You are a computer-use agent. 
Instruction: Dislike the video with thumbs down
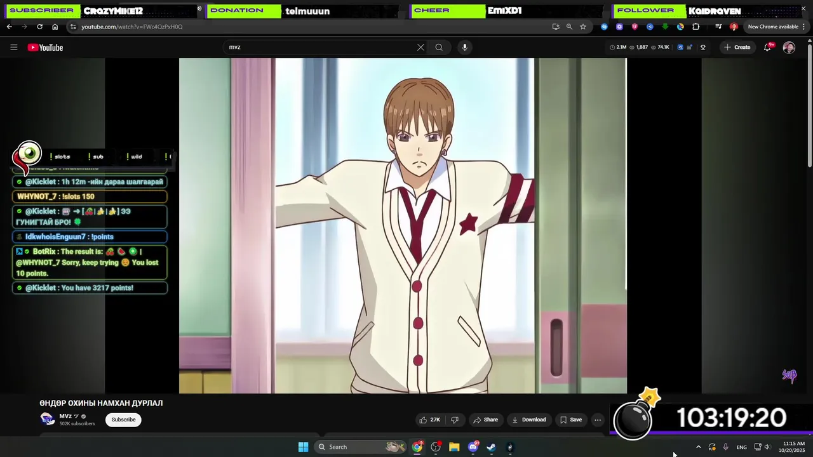(x=455, y=420)
